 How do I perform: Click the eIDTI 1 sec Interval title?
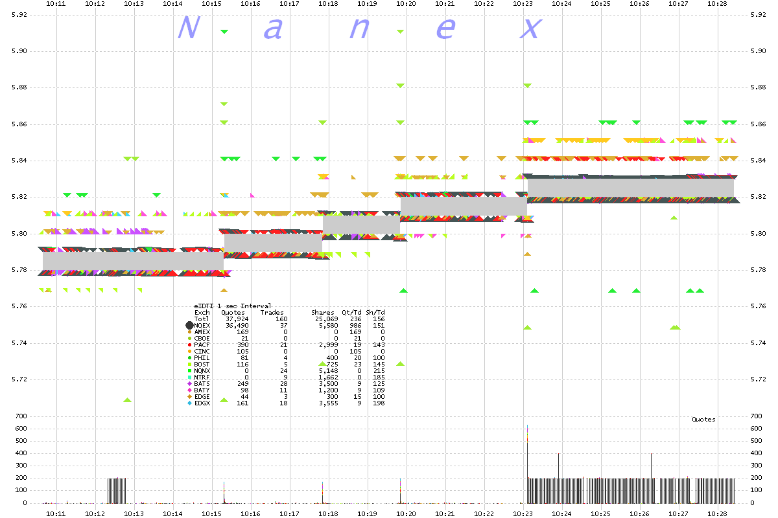[x=233, y=306]
